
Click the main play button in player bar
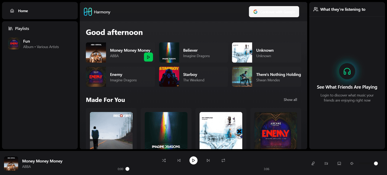click(193, 160)
